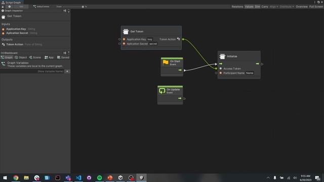Image resolution: width=324 pixels, height=182 pixels.
Task: Add new variable with plus button
Action: point(67,71)
